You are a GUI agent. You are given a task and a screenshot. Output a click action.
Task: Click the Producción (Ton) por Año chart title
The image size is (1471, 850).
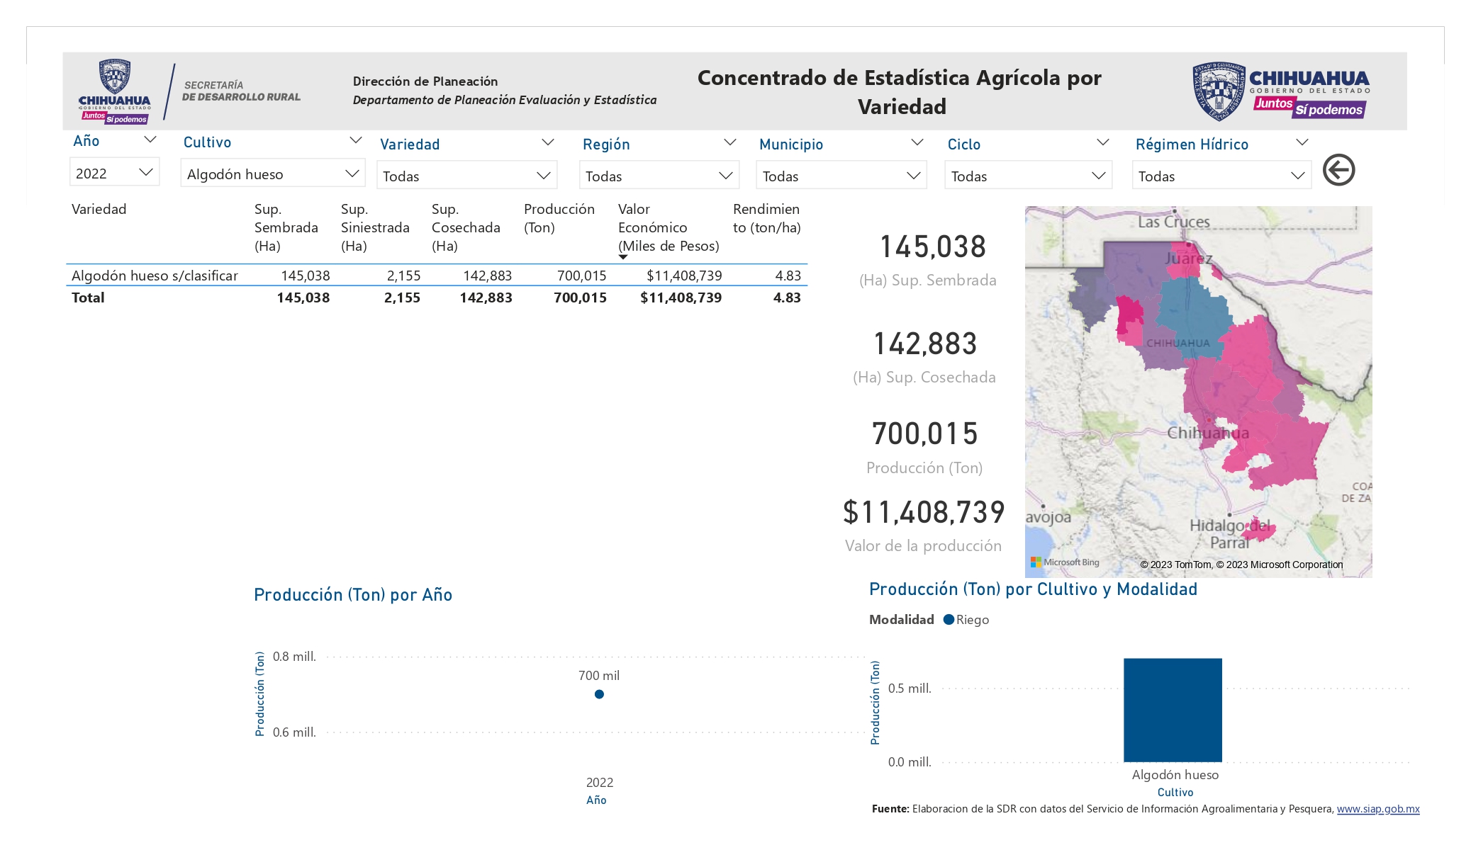click(x=353, y=595)
